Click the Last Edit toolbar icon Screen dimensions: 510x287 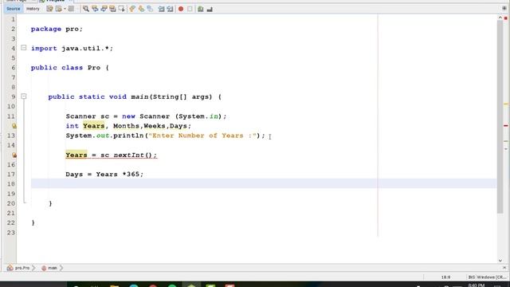(x=49, y=9)
